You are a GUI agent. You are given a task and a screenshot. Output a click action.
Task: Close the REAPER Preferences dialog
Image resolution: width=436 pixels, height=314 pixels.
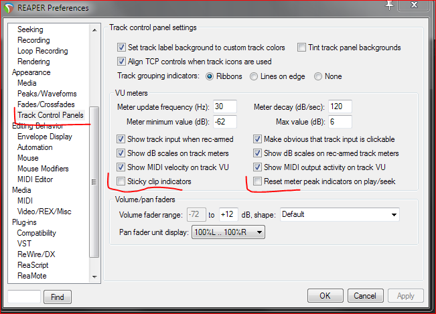pos(414,5)
